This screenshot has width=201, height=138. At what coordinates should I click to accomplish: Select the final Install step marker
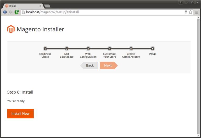coord(153,49)
